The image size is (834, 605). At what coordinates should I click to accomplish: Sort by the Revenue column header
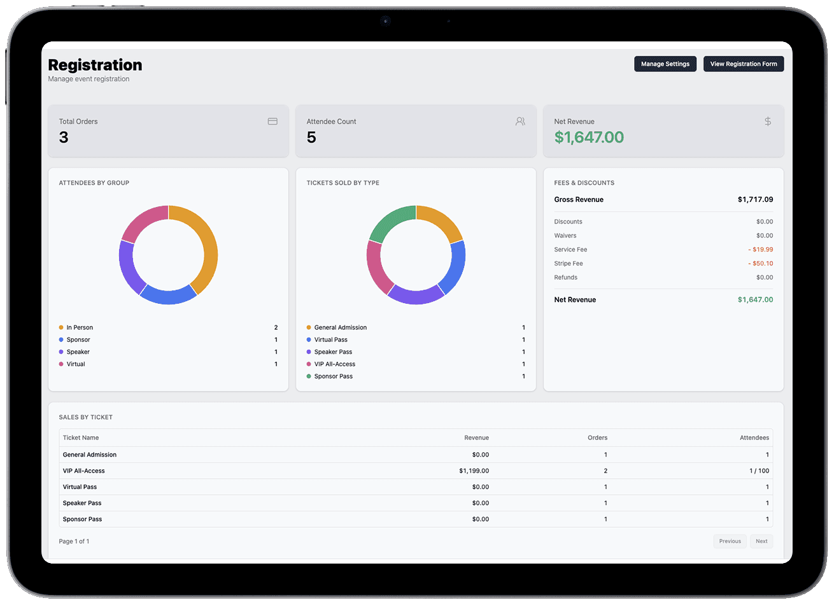476,438
